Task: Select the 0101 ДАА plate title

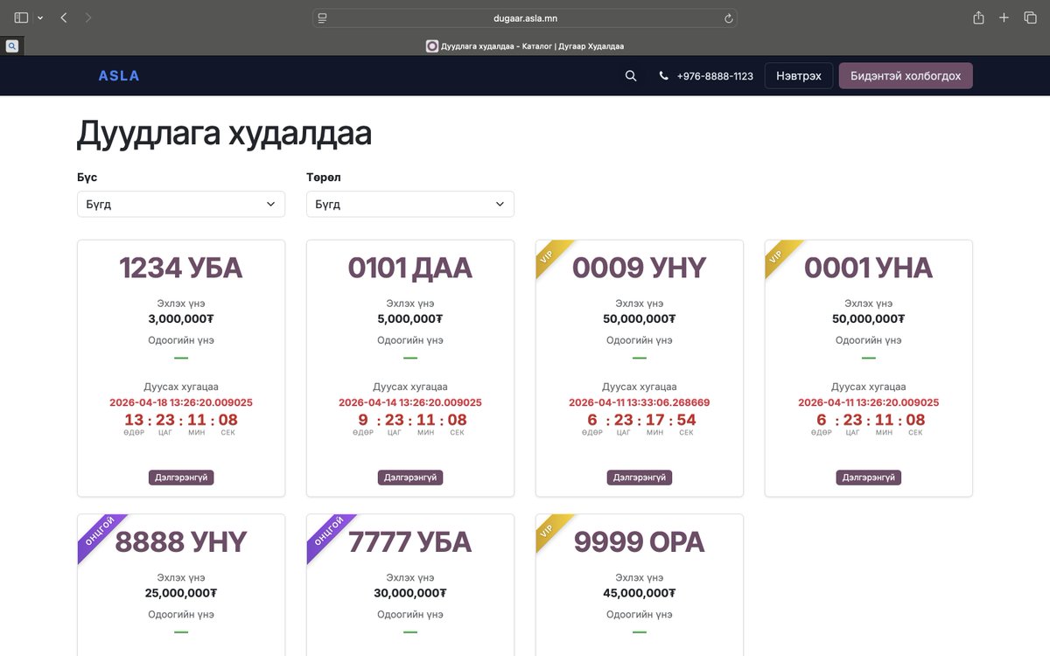Action: 410,268
